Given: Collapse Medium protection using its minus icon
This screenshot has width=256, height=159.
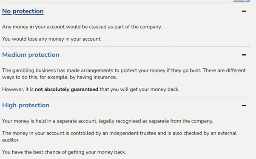Looking at the screenshot, I should pyautogui.click(x=244, y=55).
